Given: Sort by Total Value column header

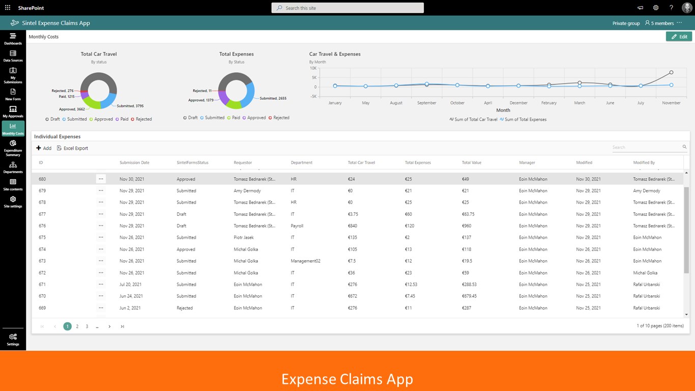Looking at the screenshot, I should tap(472, 163).
